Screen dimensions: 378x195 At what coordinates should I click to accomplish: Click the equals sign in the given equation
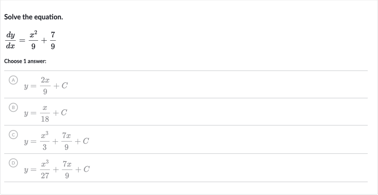22,41
